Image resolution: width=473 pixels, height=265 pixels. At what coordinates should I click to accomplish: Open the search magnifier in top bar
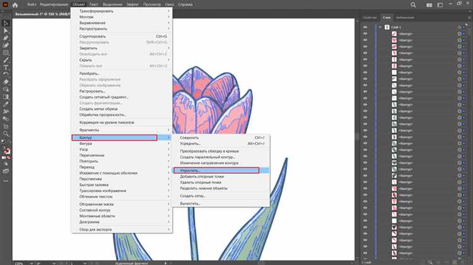413,5
